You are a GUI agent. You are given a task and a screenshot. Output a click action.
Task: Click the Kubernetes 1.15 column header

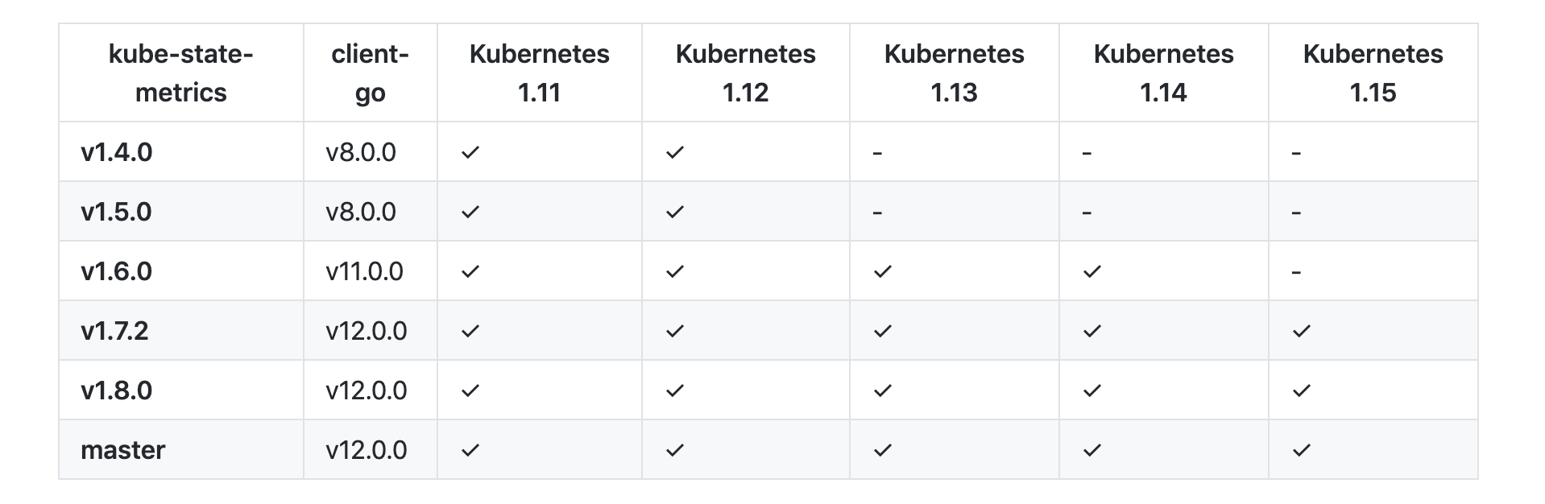click(x=1373, y=73)
